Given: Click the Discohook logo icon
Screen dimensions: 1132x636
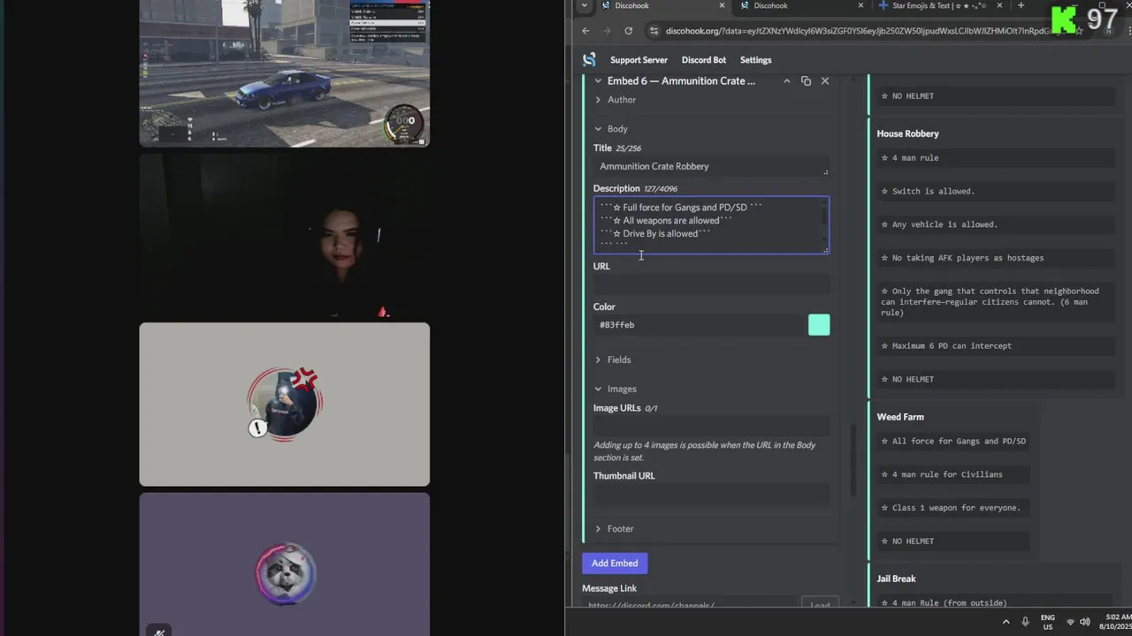Looking at the screenshot, I should tap(589, 60).
